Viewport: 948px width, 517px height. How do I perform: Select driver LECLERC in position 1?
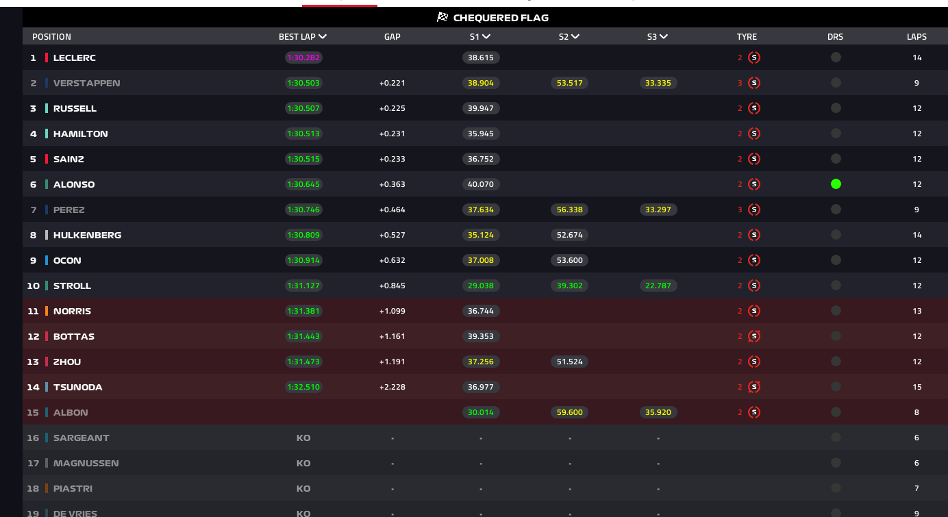[75, 58]
